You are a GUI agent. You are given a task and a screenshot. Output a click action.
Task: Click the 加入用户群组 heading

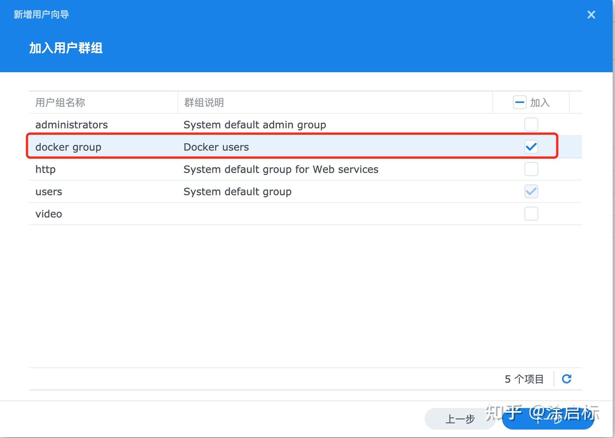(65, 48)
